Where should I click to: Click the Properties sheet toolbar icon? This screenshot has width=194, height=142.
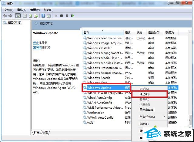coord(25,16)
